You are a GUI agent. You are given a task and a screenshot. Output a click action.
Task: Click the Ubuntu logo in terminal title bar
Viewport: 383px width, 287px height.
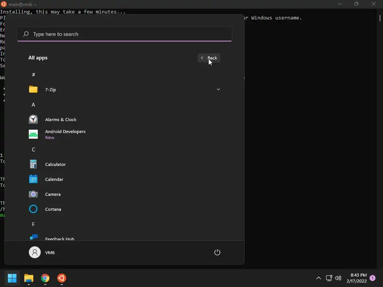(x=4, y=4)
